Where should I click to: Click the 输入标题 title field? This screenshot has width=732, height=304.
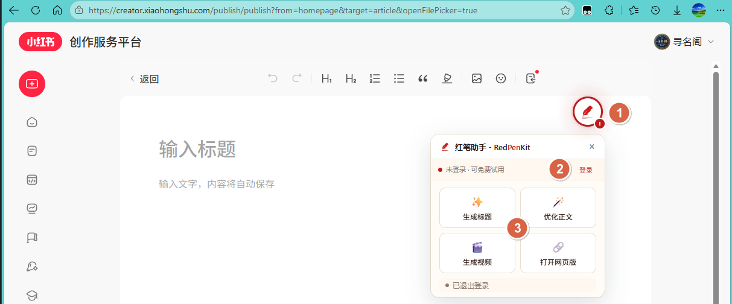[x=197, y=149]
